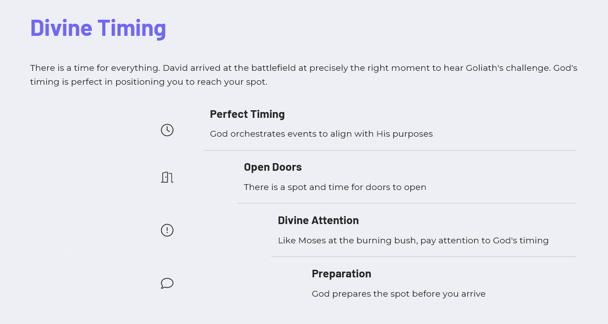The height and width of the screenshot is (324, 608).
Task: Select the Perfect Timing heading
Action: (247, 114)
